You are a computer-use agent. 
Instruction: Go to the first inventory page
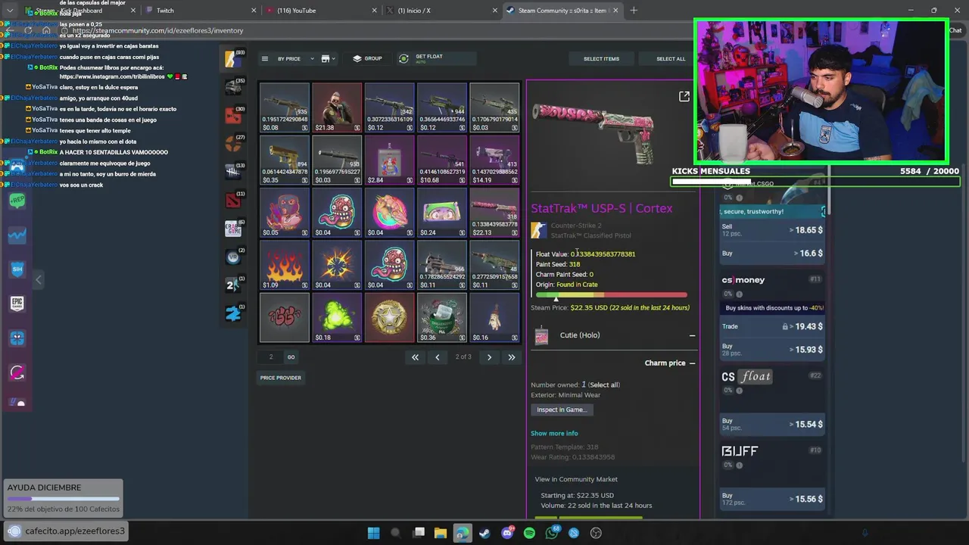pyautogui.click(x=415, y=357)
